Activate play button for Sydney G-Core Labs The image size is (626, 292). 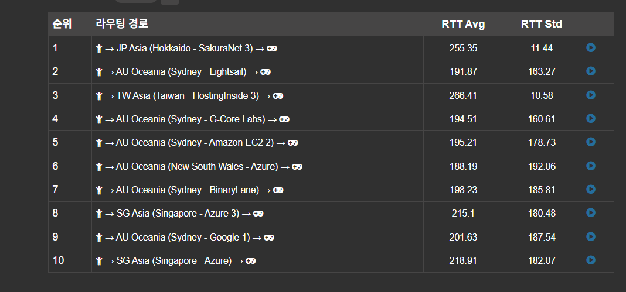(x=591, y=119)
